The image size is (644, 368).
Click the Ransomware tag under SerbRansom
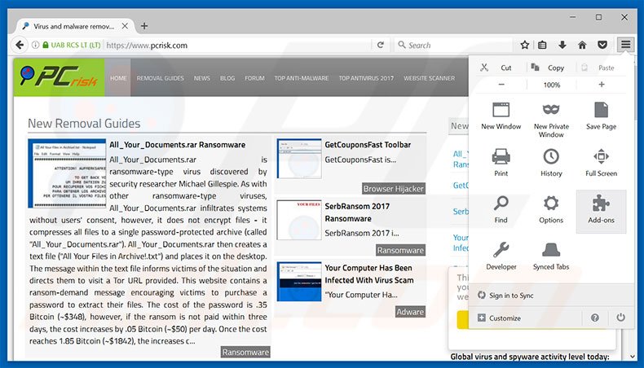coord(400,250)
